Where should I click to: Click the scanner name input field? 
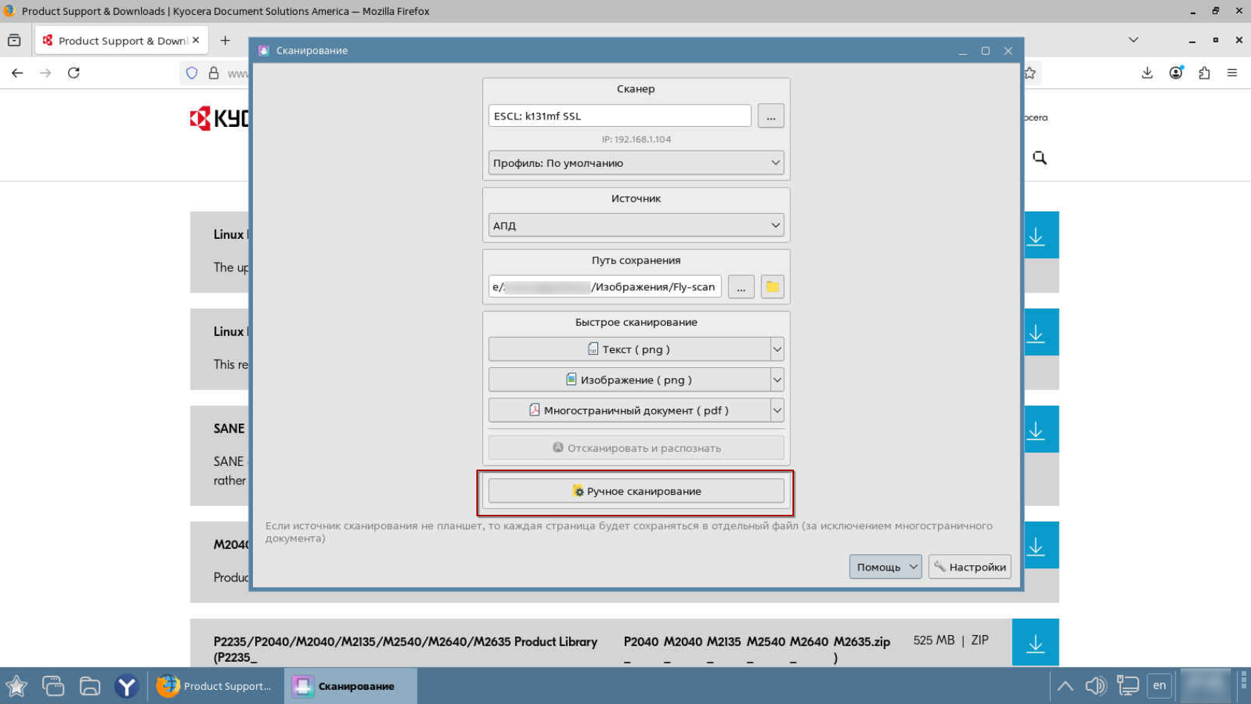pos(619,116)
